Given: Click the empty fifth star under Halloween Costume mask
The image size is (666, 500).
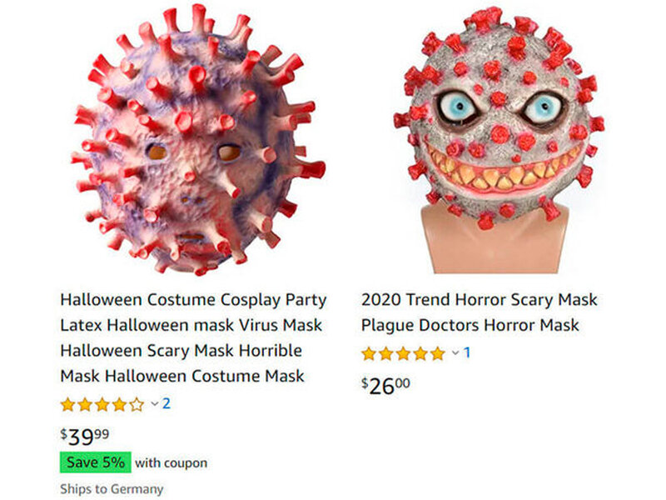Looking at the screenshot, I should pyautogui.click(x=137, y=404).
